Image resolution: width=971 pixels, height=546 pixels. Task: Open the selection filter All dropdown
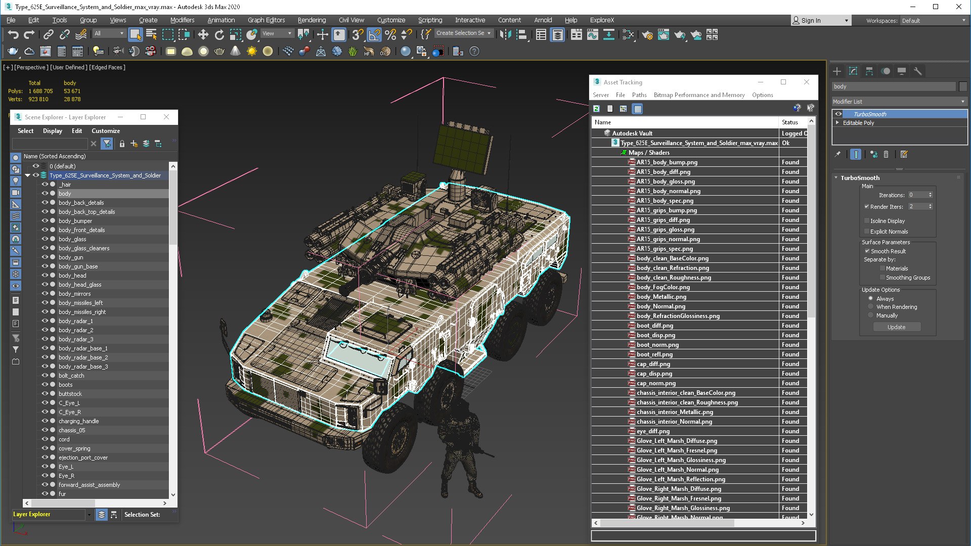pos(109,33)
